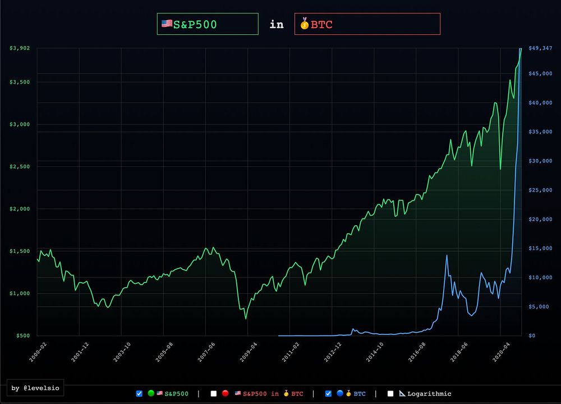Click the 2020-04 date axis label
561x404 pixels.
(x=501, y=352)
